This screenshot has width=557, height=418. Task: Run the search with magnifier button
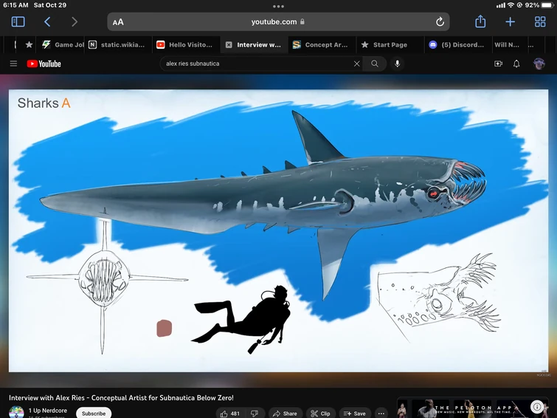pos(375,64)
